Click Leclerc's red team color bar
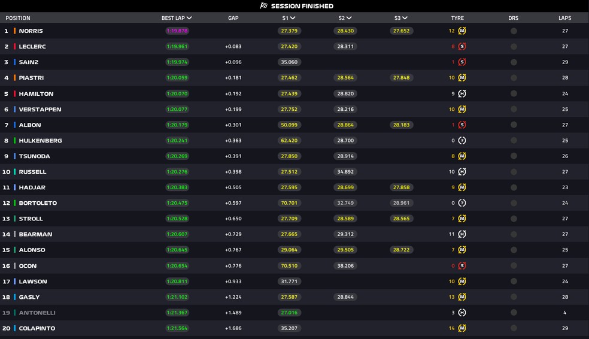589x339 pixels. click(x=14, y=47)
